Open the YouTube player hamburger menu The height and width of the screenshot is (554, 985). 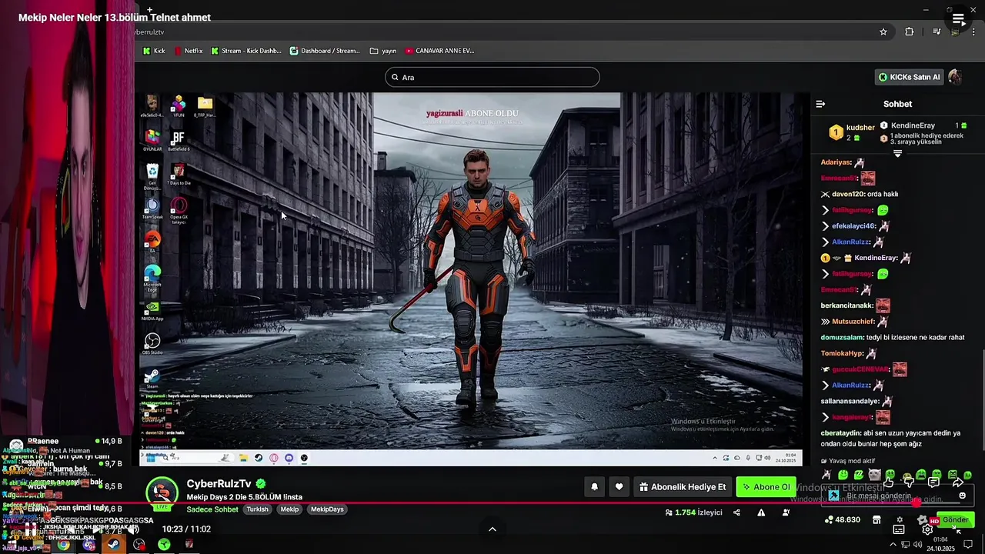click(x=958, y=19)
